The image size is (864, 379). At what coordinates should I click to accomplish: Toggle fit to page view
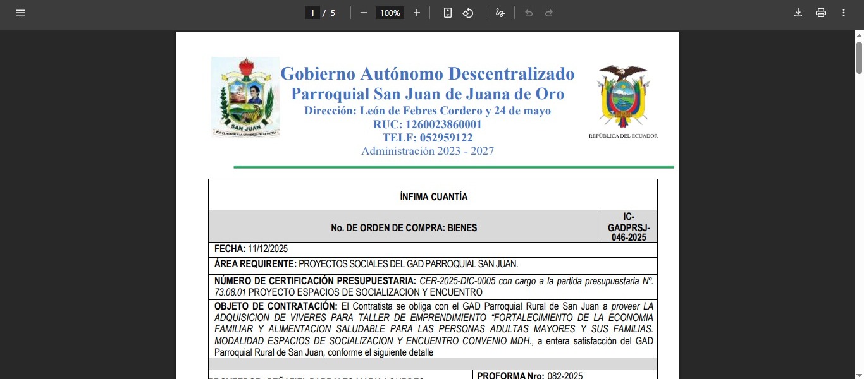[x=448, y=13]
